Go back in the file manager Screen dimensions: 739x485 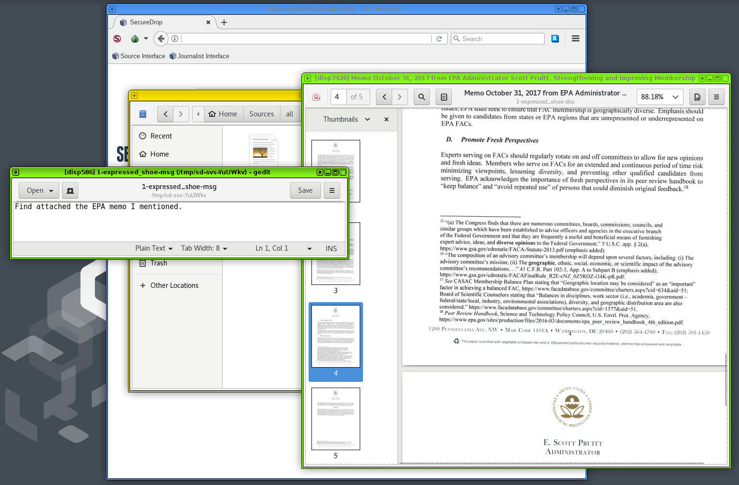coord(165,114)
